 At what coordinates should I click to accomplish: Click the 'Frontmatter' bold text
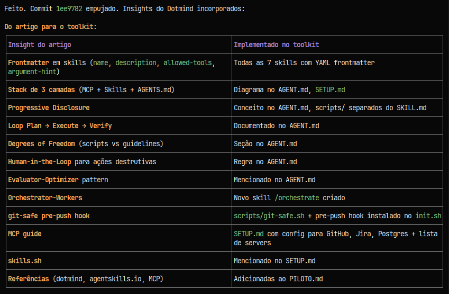click(29, 63)
